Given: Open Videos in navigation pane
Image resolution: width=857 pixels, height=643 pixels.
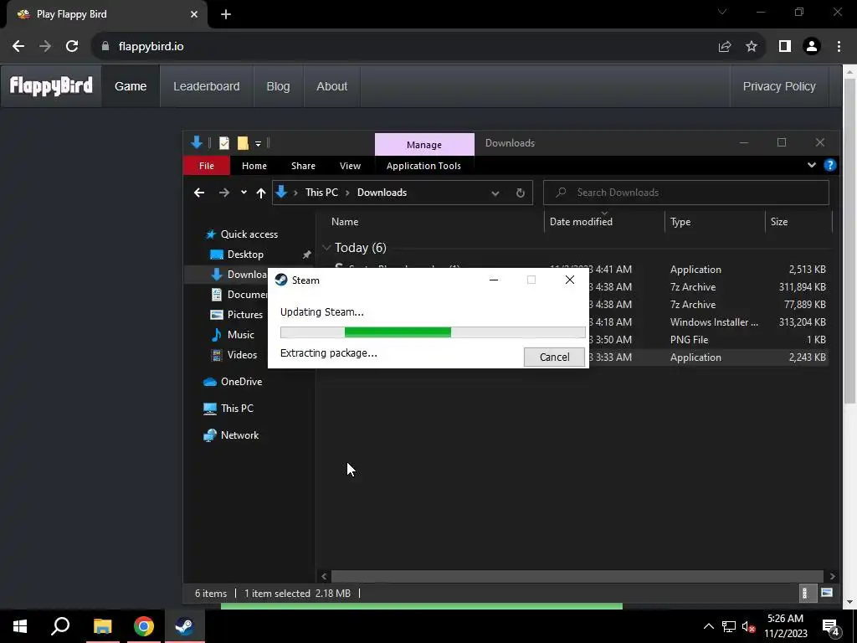Looking at the screenshot, I should click(242, 355).
